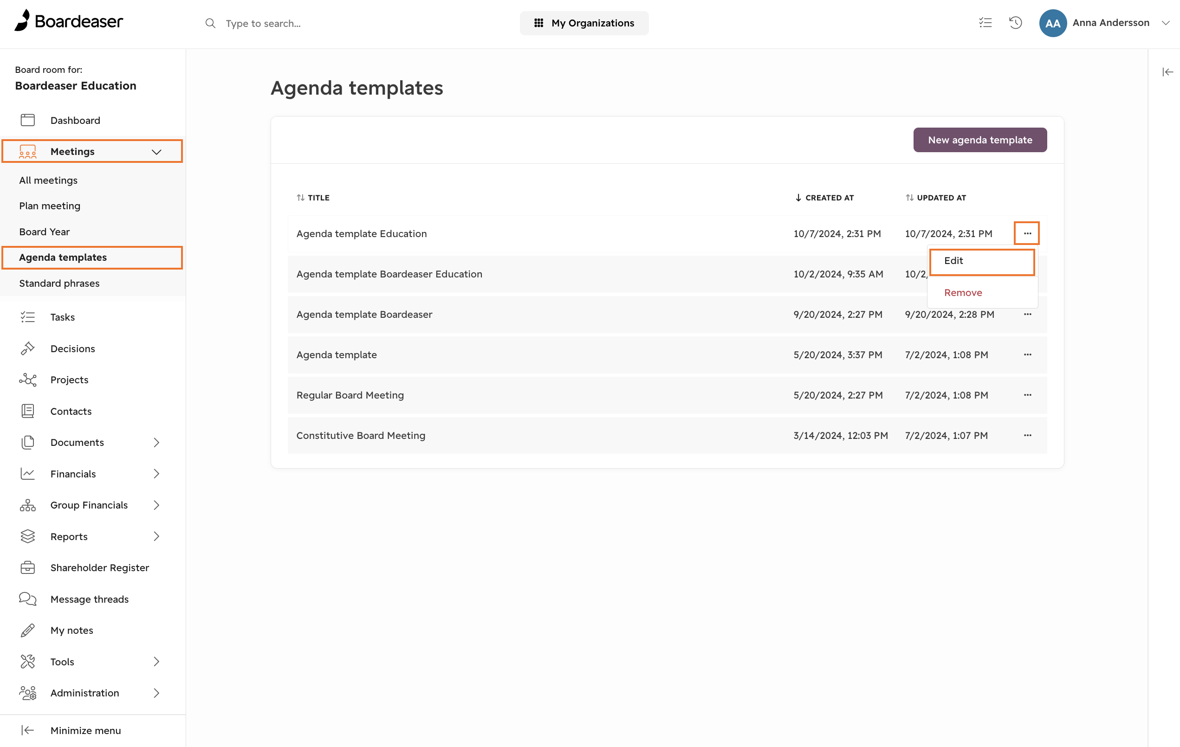This screenshot has width=1180, height=747.
Task: Click updated date 9/20/2024, 2:28 PM
Action: [949, 315]
